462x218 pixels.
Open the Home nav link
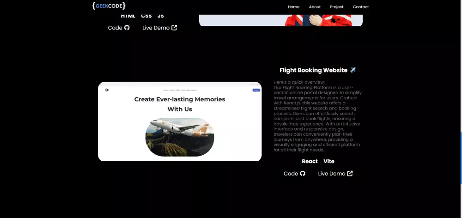pos(293,7)
